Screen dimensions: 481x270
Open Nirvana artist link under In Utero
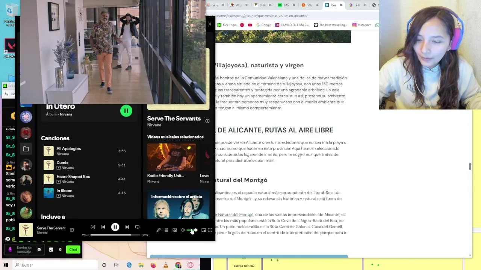66,114
